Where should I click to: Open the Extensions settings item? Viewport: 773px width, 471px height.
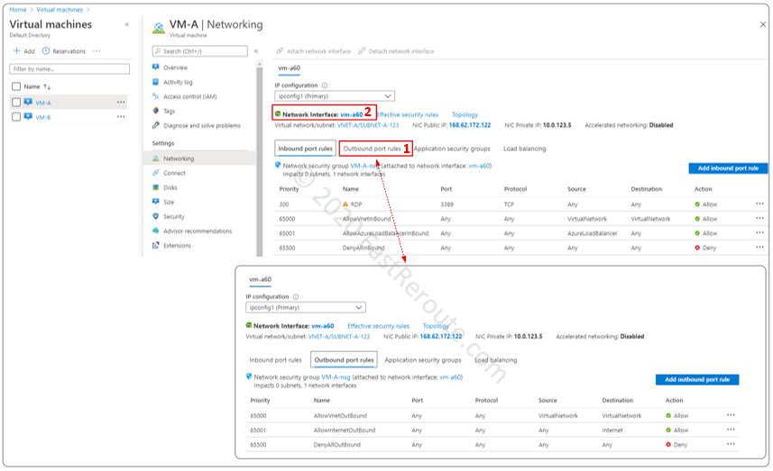click(x=177, y=245)
